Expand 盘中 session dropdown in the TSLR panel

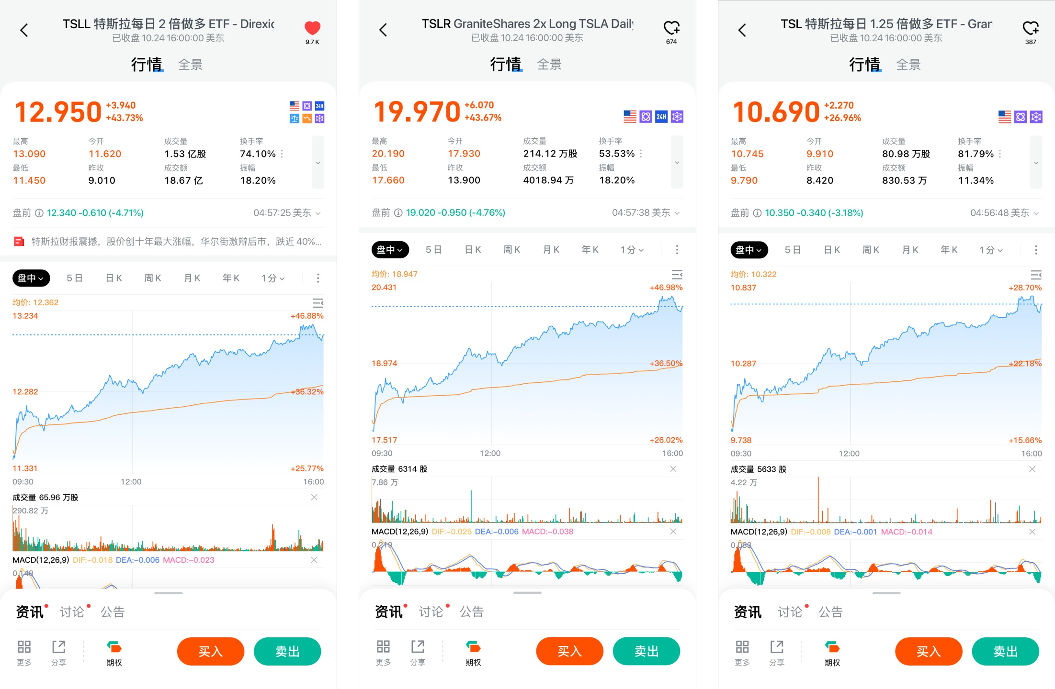click(390, 250)
